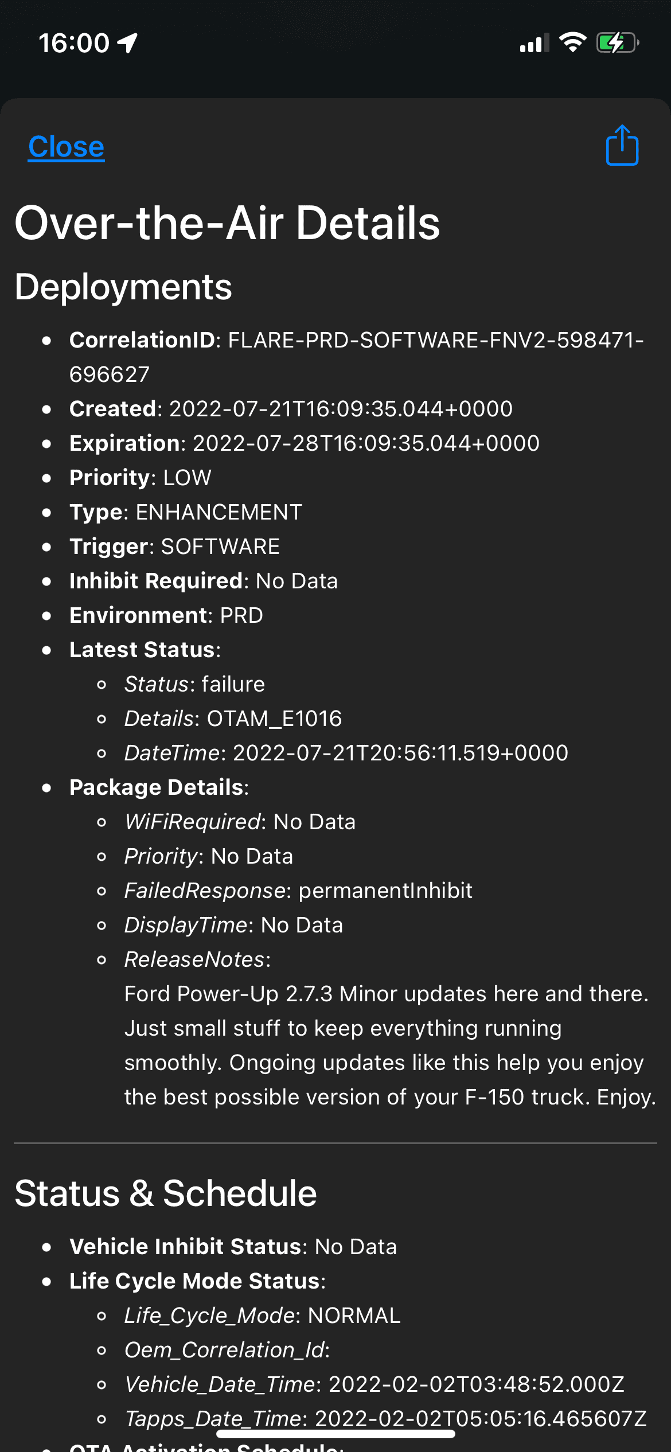Tap the Inhibit Required No Data entry
The image size is (671, 1452).
tap(203, 580)
